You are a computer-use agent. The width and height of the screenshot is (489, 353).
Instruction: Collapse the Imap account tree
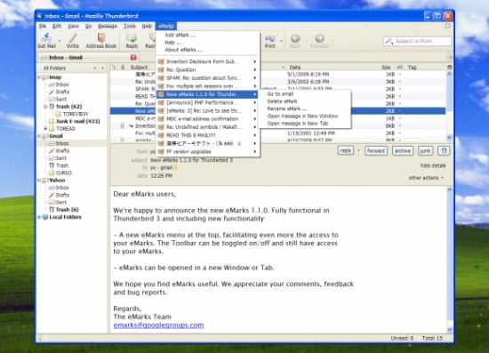(x=39, y=77)
